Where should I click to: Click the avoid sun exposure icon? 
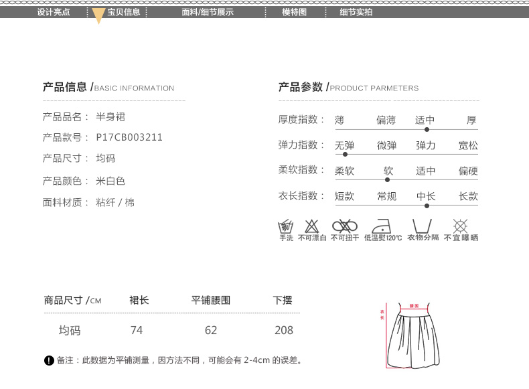tap(460, 226)
